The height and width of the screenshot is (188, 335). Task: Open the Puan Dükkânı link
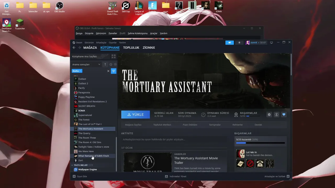[190, 125]
